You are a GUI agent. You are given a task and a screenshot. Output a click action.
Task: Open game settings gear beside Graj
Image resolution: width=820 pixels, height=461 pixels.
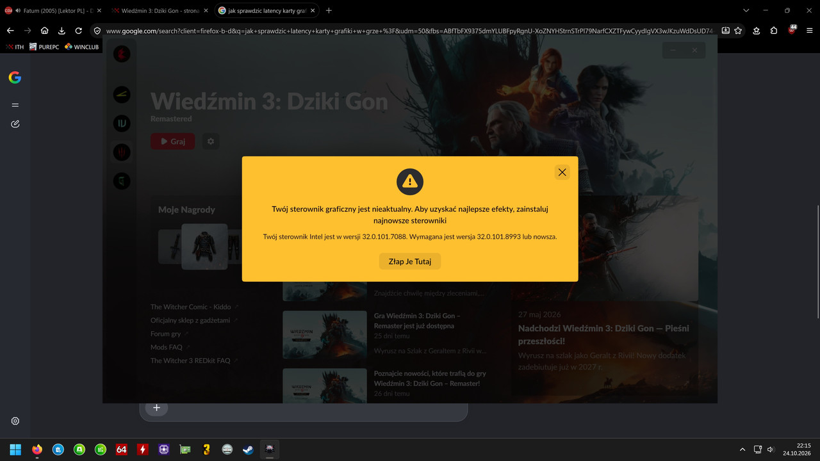pos(211,141)
